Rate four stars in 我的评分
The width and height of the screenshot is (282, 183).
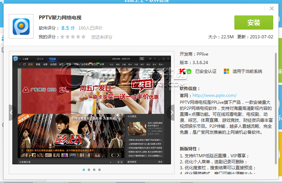pyautogui.click(x=78, y=37)
